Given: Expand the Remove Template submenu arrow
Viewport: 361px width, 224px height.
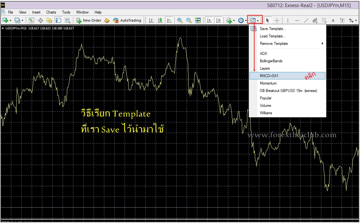Looking at the screenshot, I should point(322,44).
